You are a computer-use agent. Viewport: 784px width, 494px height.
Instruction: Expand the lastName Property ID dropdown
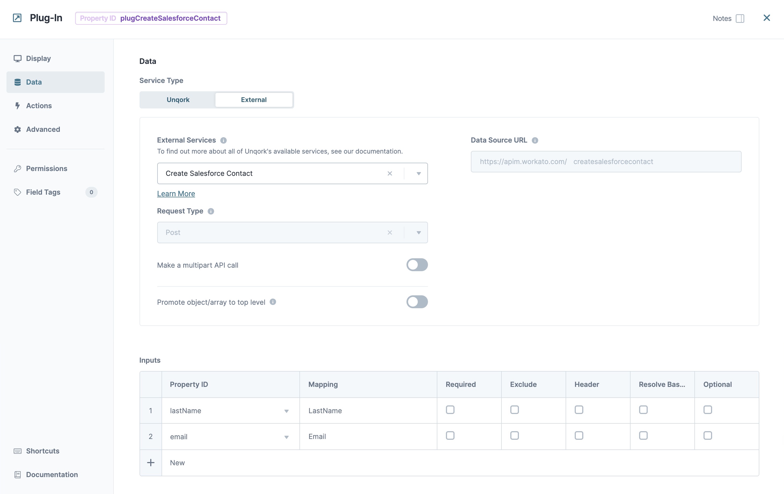(x=286, y=411)
